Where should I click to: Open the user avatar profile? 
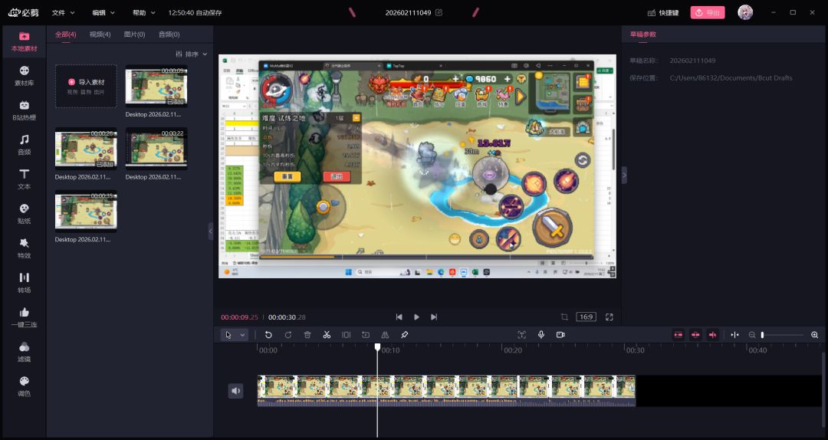[745, 12]
